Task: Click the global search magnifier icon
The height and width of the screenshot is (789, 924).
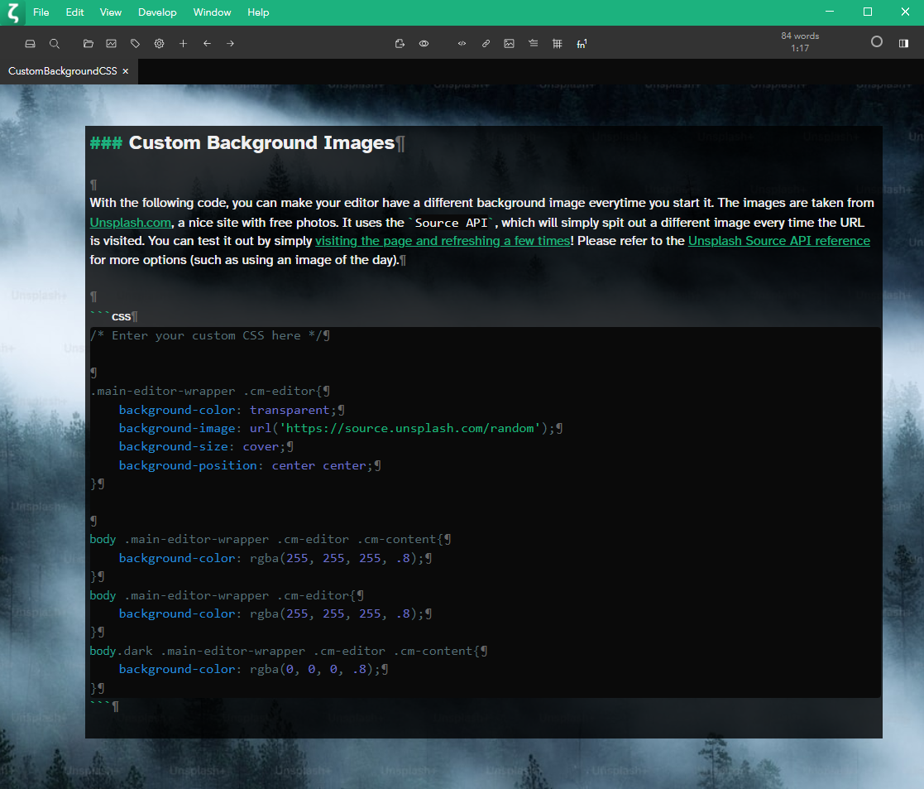Action: pos(55,44)
